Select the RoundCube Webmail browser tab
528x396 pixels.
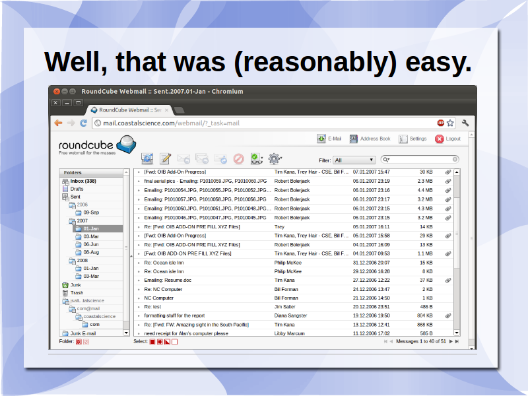point(129,110)
